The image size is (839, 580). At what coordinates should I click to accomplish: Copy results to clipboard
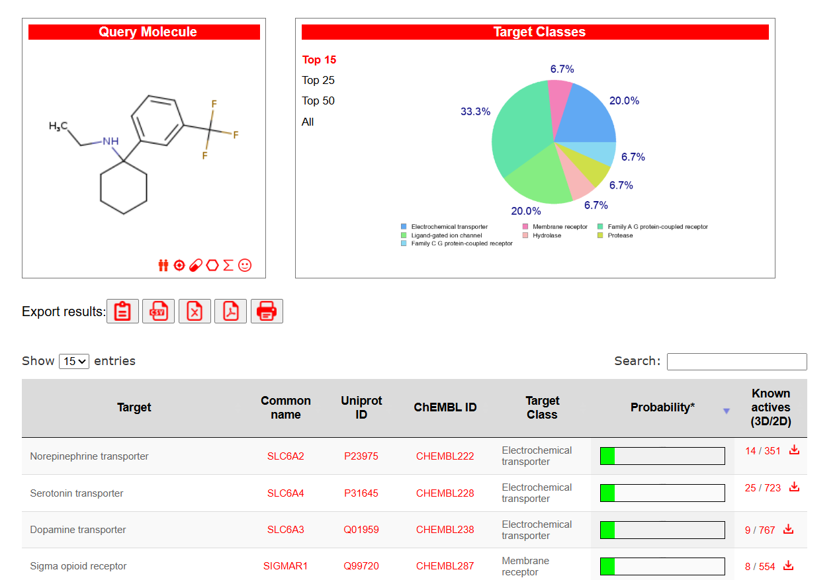(122, 311)
